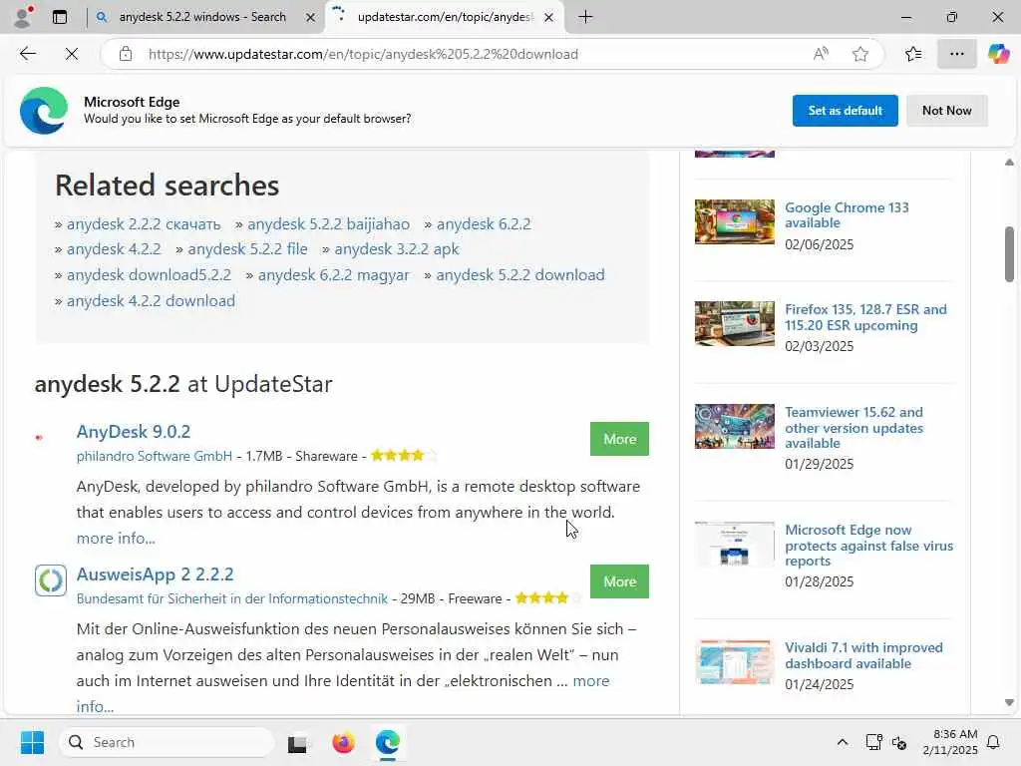Click the AnyDesk star rating

[x=404, y=455]
